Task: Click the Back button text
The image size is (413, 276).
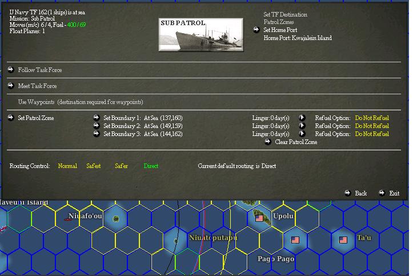Action: point(361,193)
